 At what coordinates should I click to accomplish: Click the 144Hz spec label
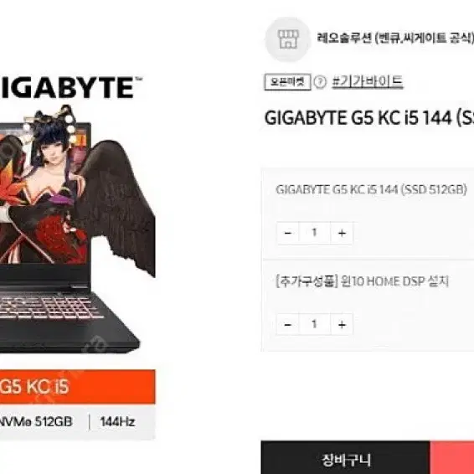tap(117, 422)
